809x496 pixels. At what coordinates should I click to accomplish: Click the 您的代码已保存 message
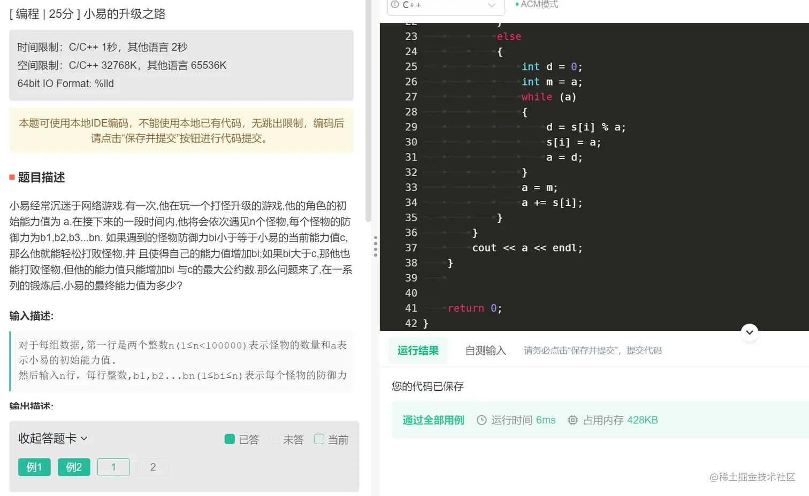tap(428, 386)
